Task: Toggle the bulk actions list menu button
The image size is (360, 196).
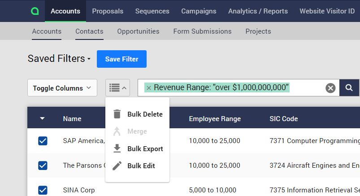Action: pos(117,88)
